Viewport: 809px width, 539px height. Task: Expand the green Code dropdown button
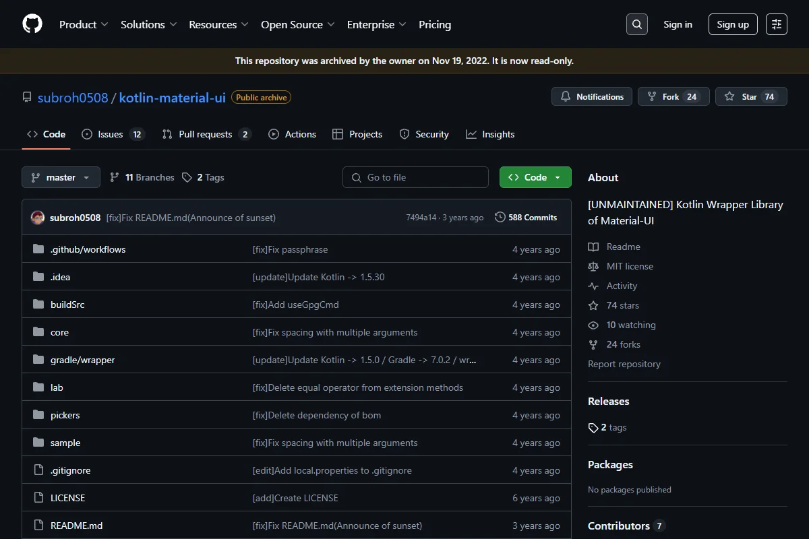(535, 177)
